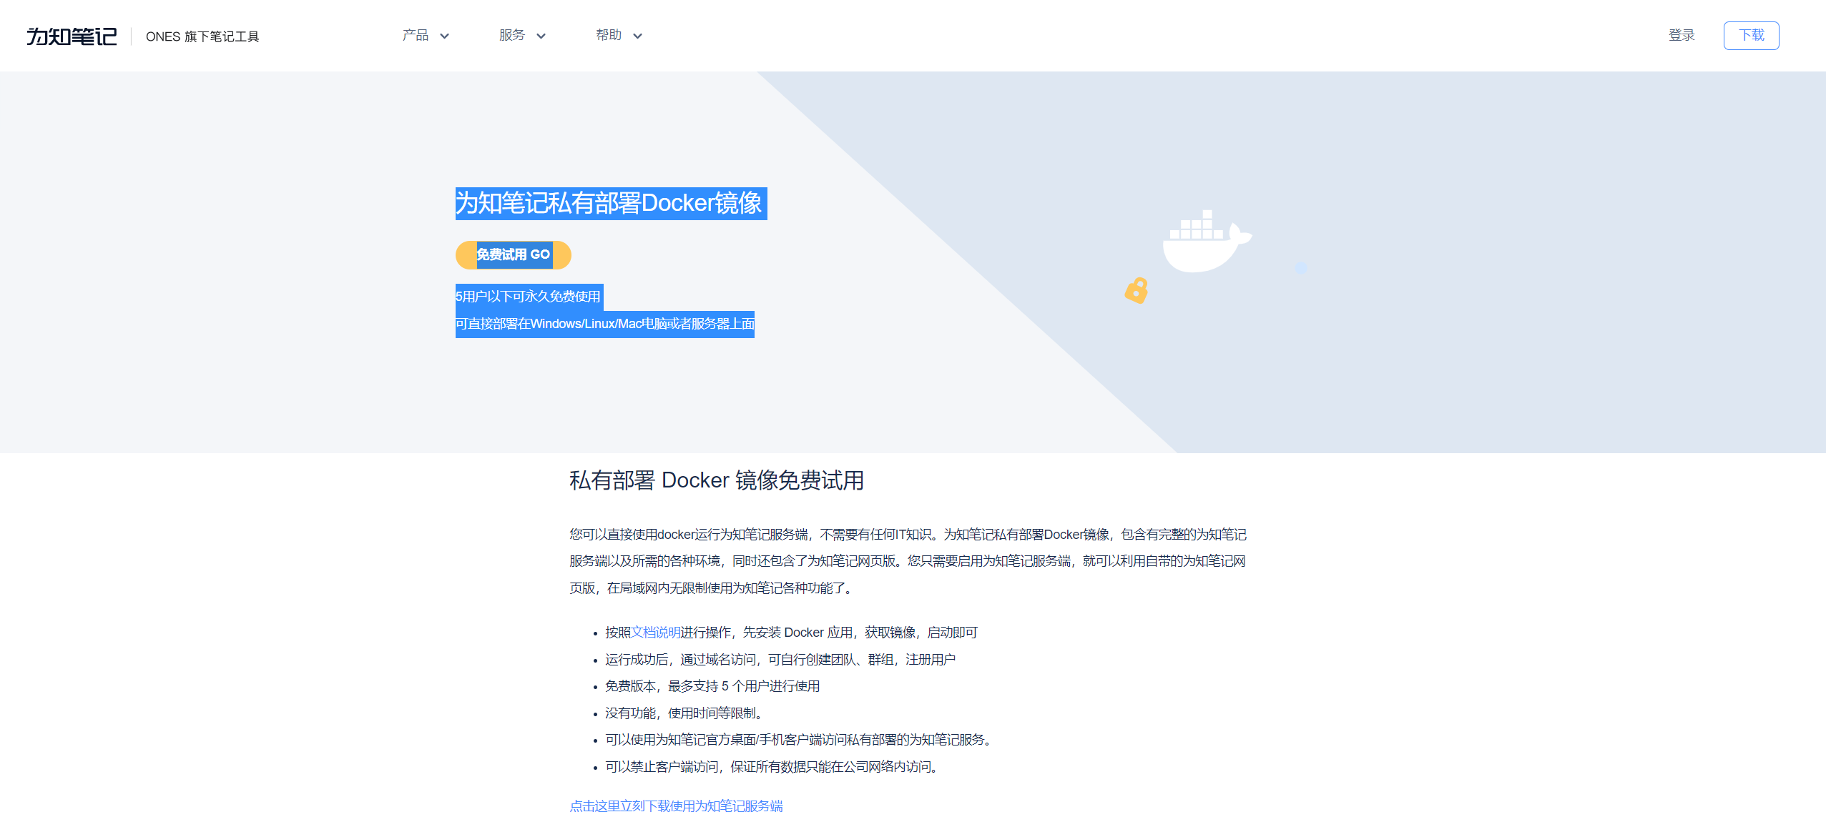This screenshot has width=1826, height=837.
Task: Expand the 服务 dropdown chevron
Action: tap(541, 36)
